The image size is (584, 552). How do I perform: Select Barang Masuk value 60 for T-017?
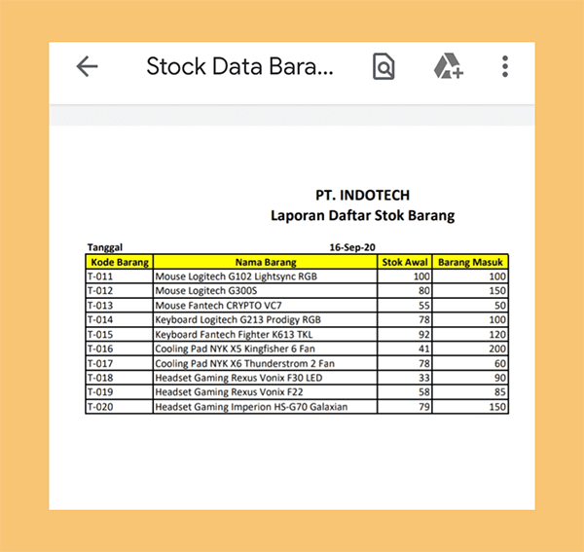pos(470,363)
